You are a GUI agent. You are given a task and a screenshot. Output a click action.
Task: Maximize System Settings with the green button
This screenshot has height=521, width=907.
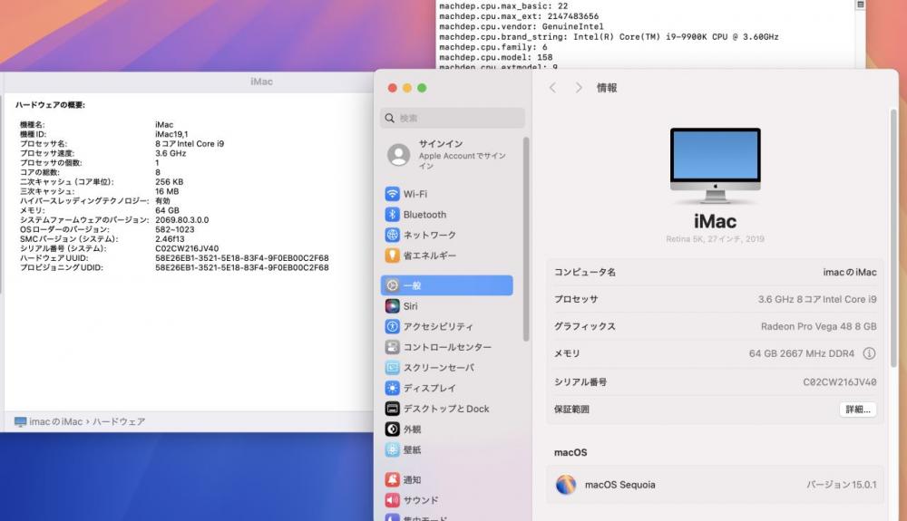423,88
